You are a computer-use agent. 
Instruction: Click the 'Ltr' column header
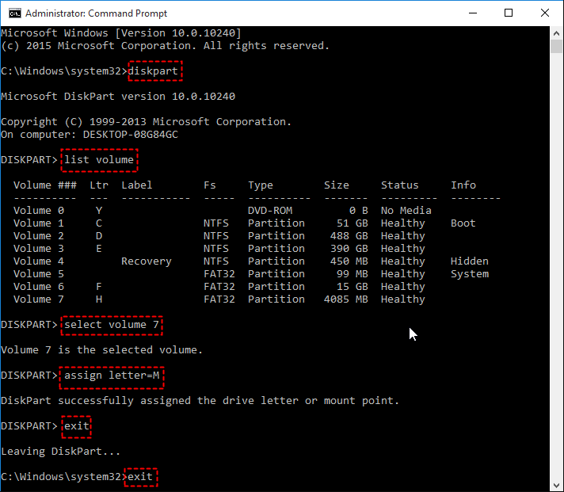click(x=99, y=185)
